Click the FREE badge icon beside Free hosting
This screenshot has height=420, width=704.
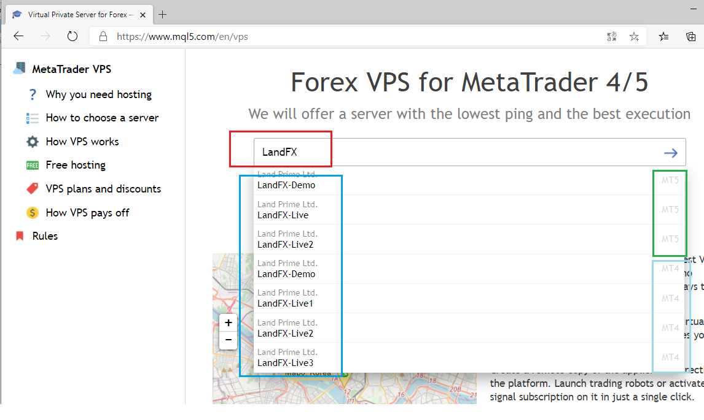pos(33,166)
